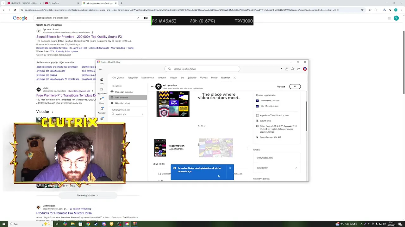Open Google account Y avatar
Image resolution: width=405 pixels, height=227 pixels.
[x=396, y=18]
